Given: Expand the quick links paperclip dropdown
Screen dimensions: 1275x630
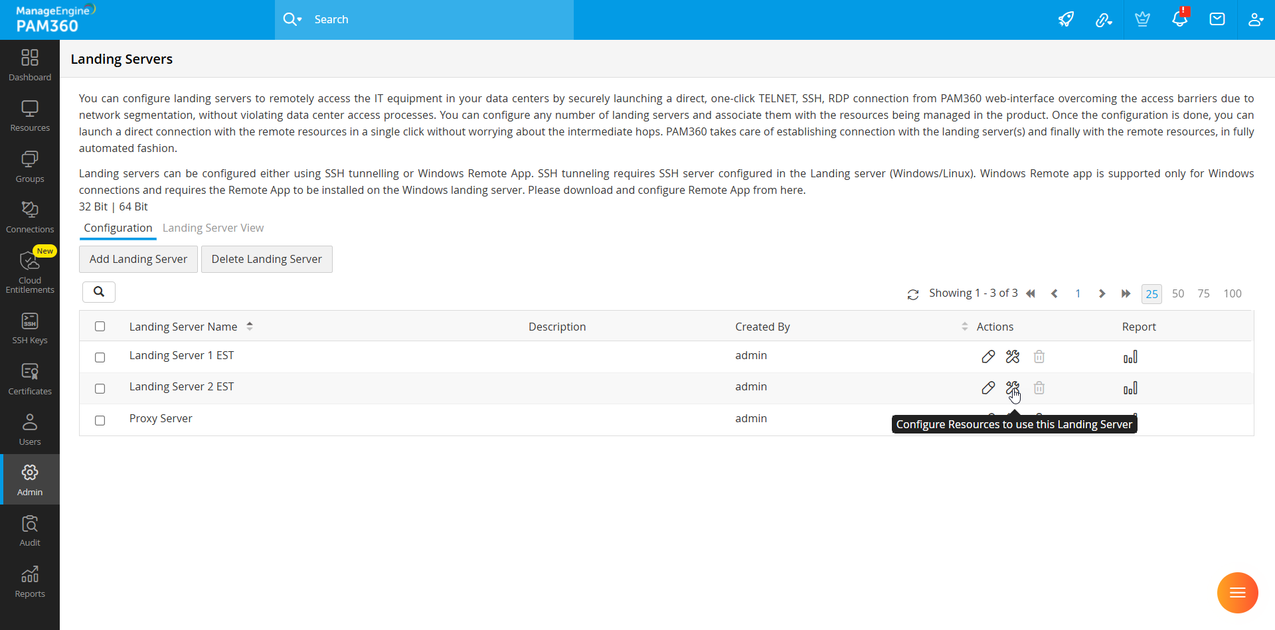Looking at the screenshot, I should point(1104,19).
